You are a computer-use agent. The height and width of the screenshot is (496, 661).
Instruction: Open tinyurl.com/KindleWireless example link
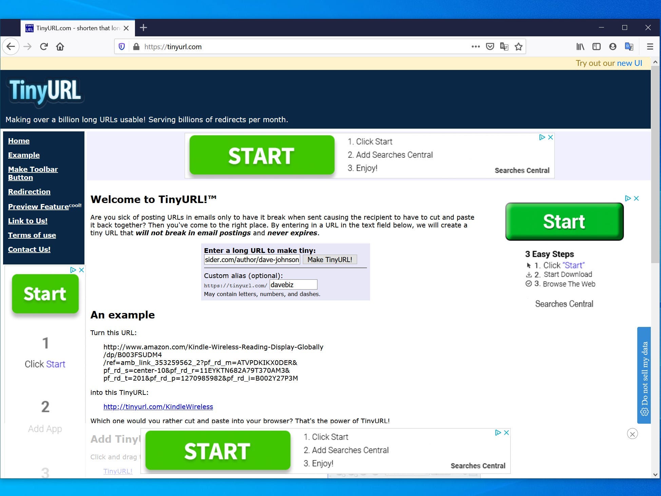pyautogui.click(x=158, y=407)
